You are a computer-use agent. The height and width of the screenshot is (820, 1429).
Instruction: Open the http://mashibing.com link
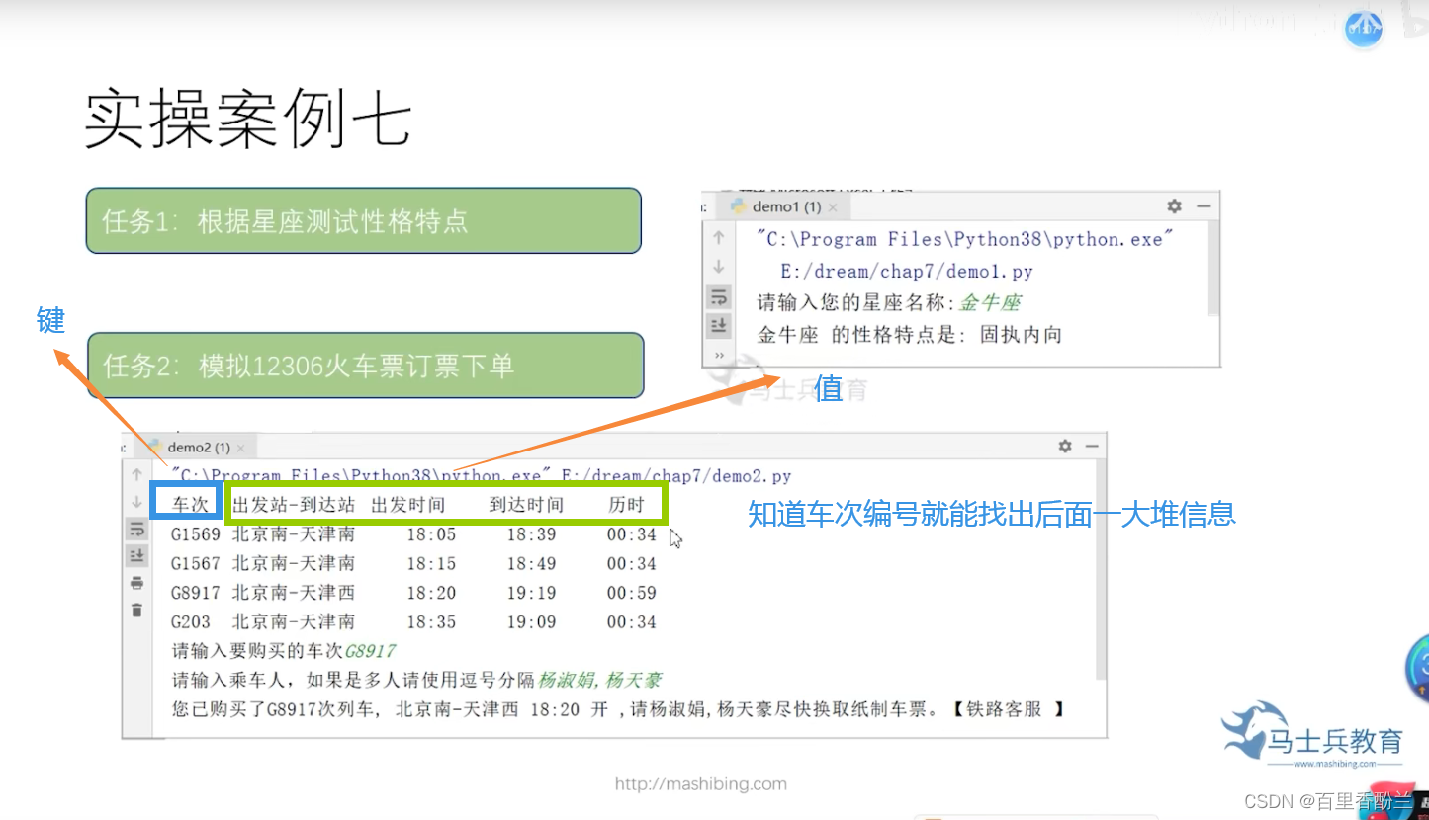701,783
